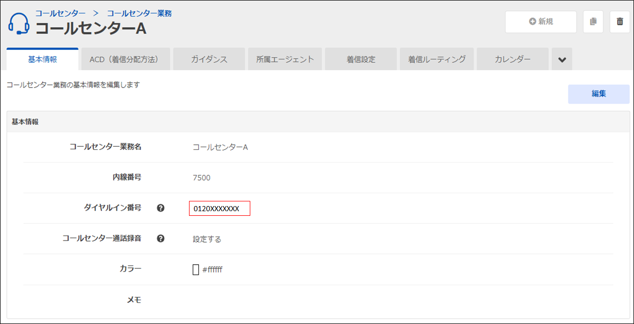This screenshot has height=324, width=634.
Task: Click the コールセンター breadcrumb link
Action: click(x=60, y=13)
